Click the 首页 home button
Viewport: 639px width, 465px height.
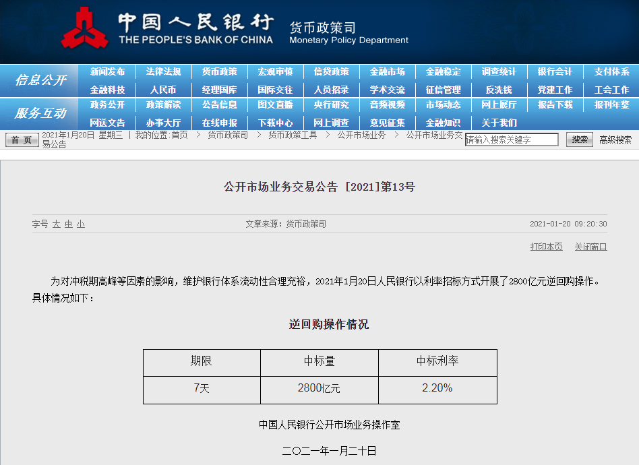(x=22, y=139)
